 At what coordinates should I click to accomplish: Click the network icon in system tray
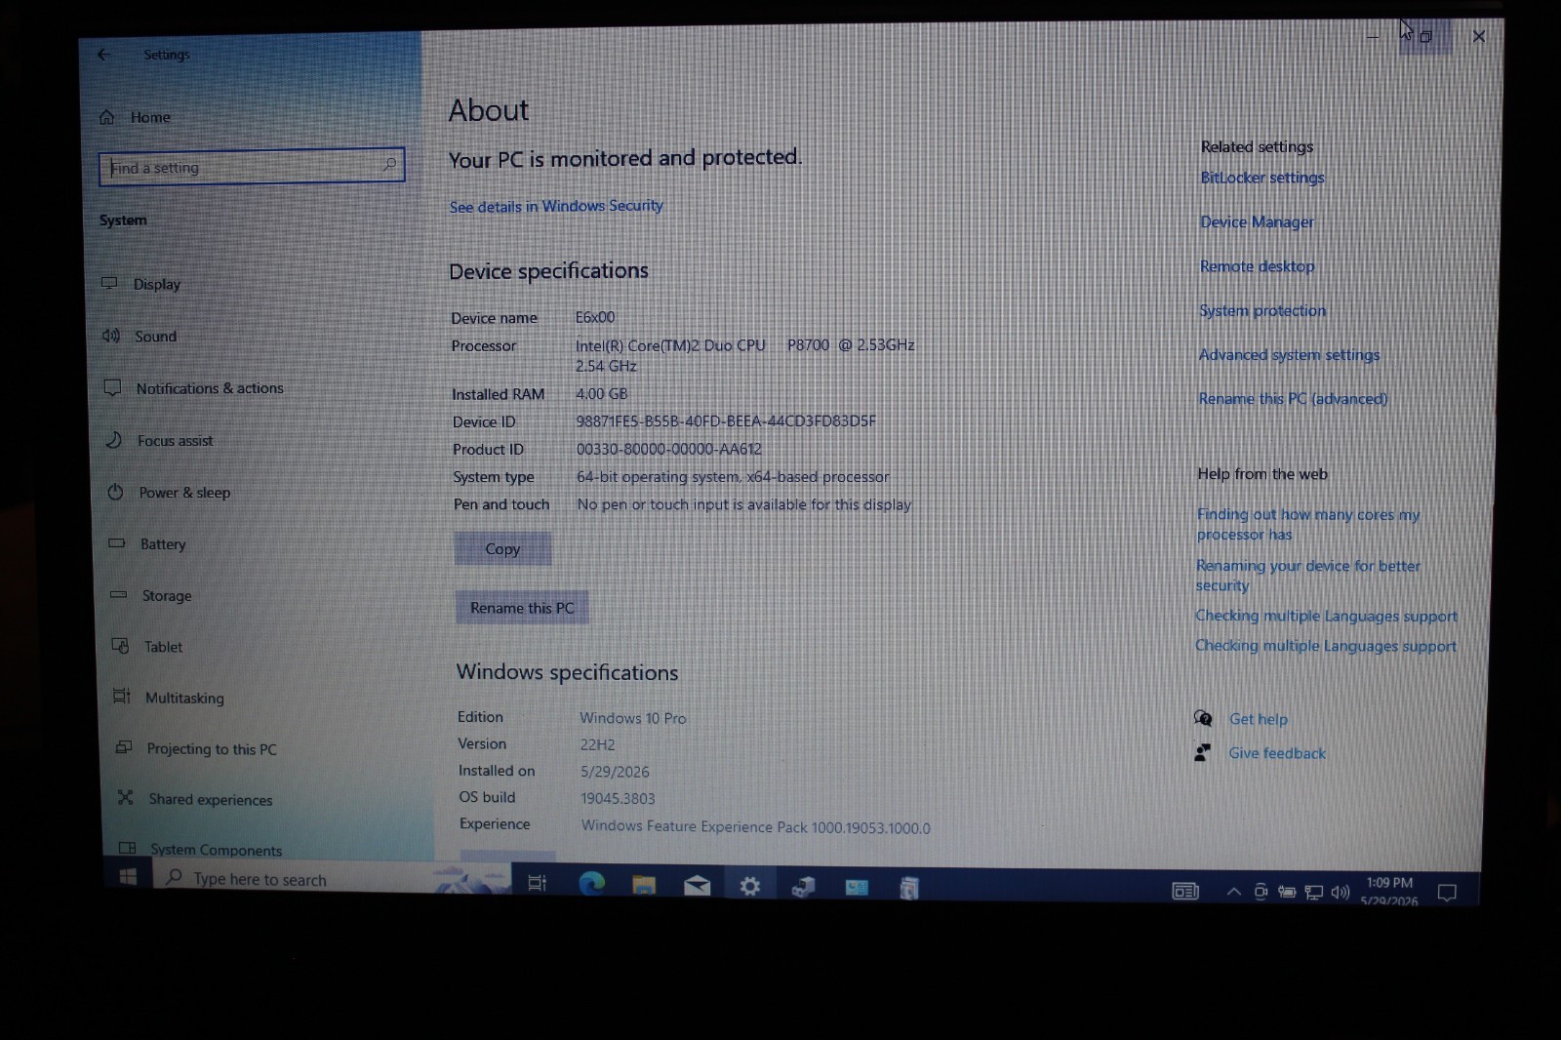1314,892
